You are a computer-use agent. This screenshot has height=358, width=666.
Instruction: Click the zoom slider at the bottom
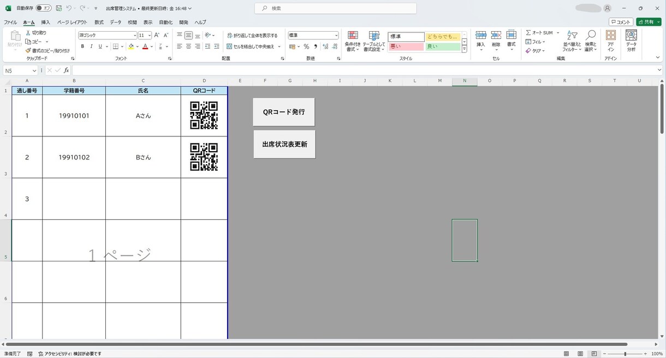625,354
